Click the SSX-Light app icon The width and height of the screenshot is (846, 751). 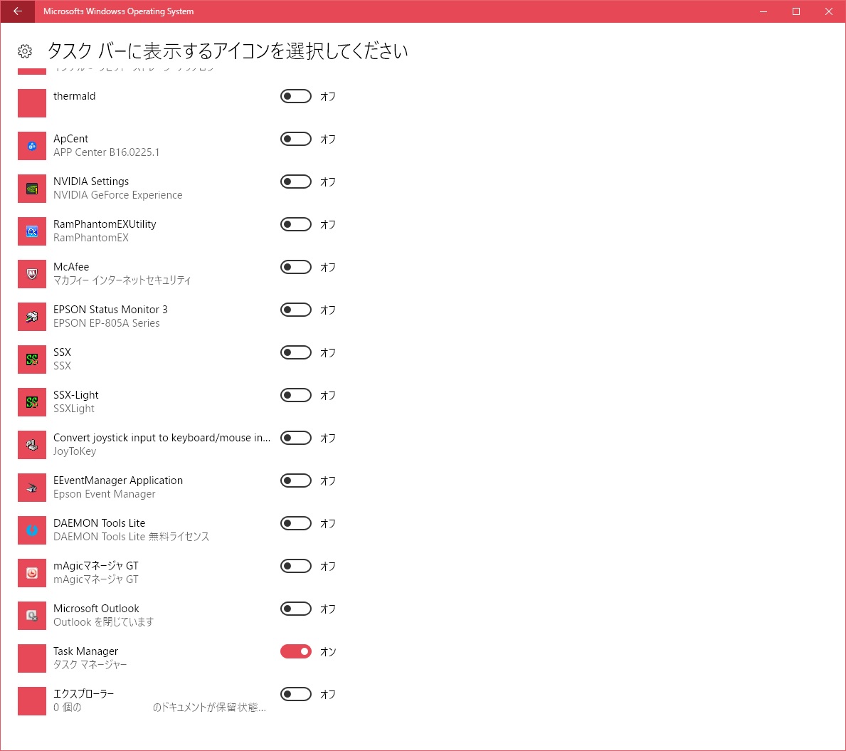pyautogui.click(x=32, y=402)
